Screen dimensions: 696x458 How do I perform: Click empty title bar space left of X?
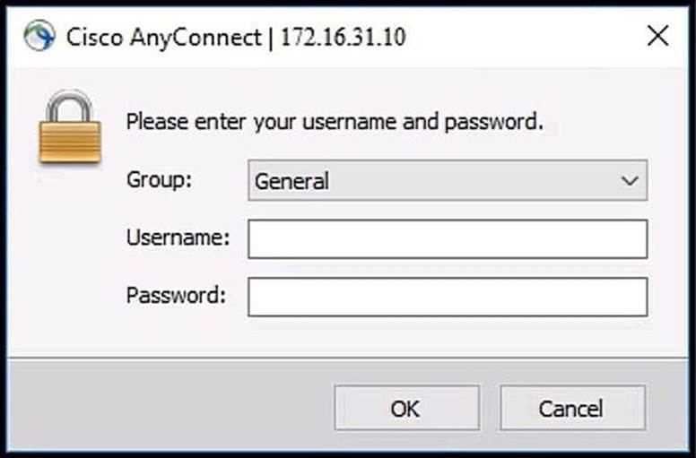pos(538,36)
